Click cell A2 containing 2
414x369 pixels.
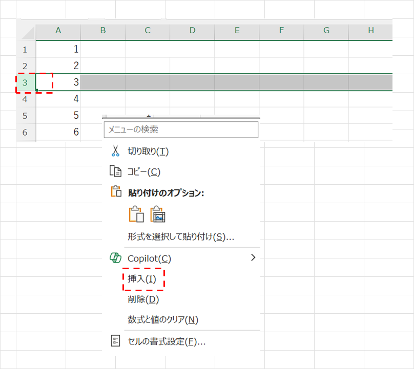[x=58, y=66]
